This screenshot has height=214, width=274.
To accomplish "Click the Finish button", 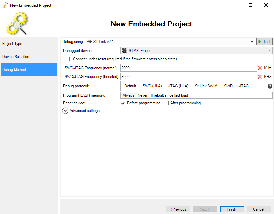I will pos(232,209).
